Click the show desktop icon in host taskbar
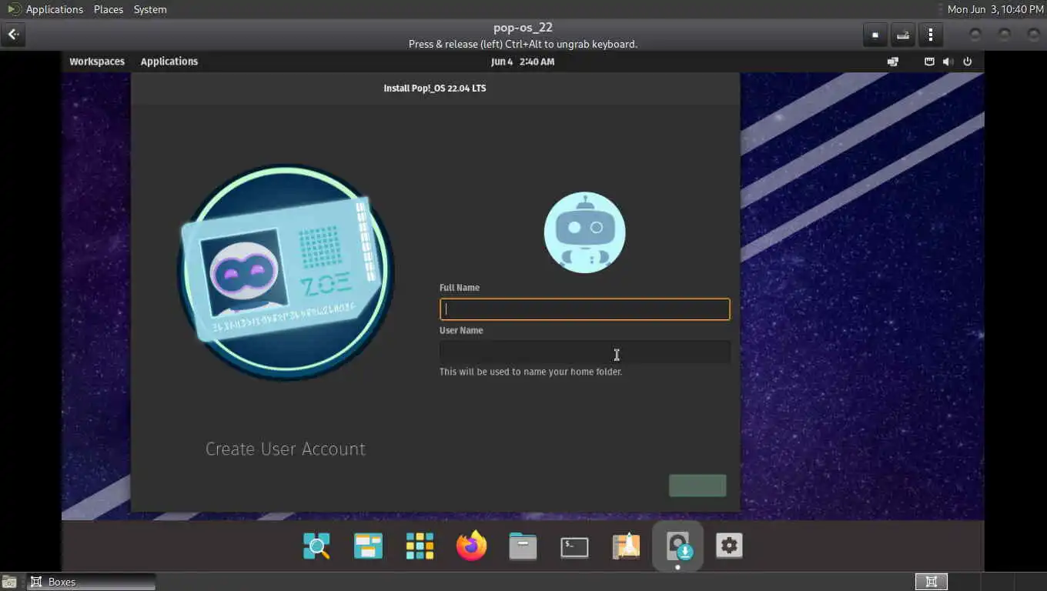This screenshot has height=591, width=1047. [10, 583]
